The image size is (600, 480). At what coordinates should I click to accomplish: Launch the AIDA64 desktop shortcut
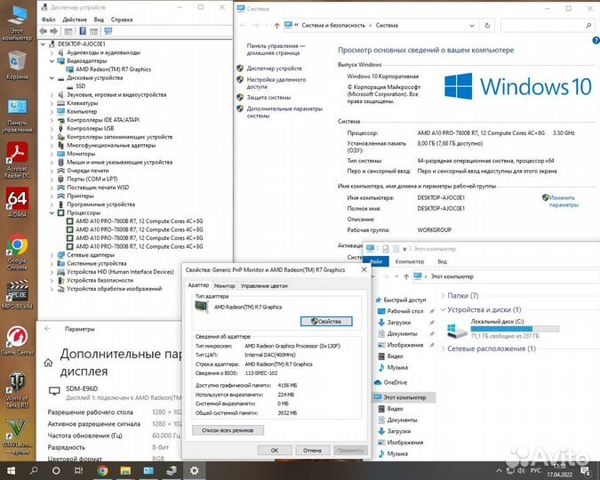[17, 203]
